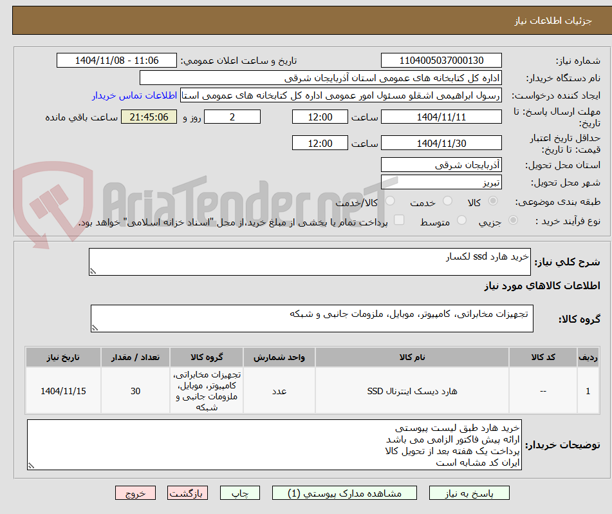Viewport: 612px width, 514px height.
Task: Click the تبریز city field
Action: tap(441, 182)
